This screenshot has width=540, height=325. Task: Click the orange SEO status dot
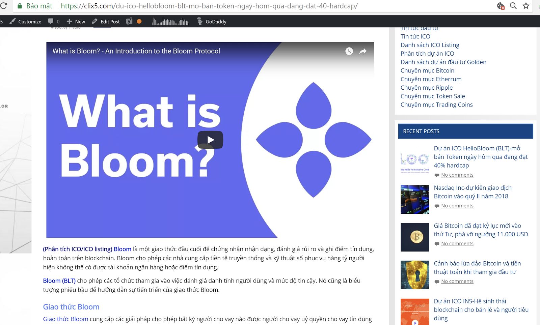coord(139,21)
